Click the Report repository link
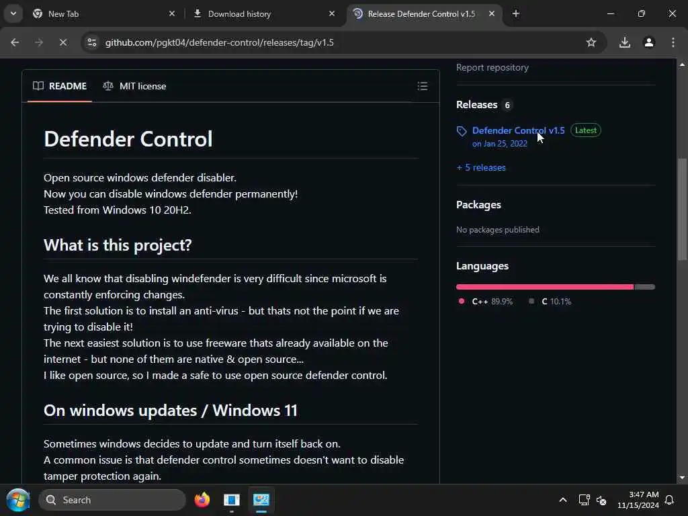This screenshot has height=516, width=688. click(492, 68)
